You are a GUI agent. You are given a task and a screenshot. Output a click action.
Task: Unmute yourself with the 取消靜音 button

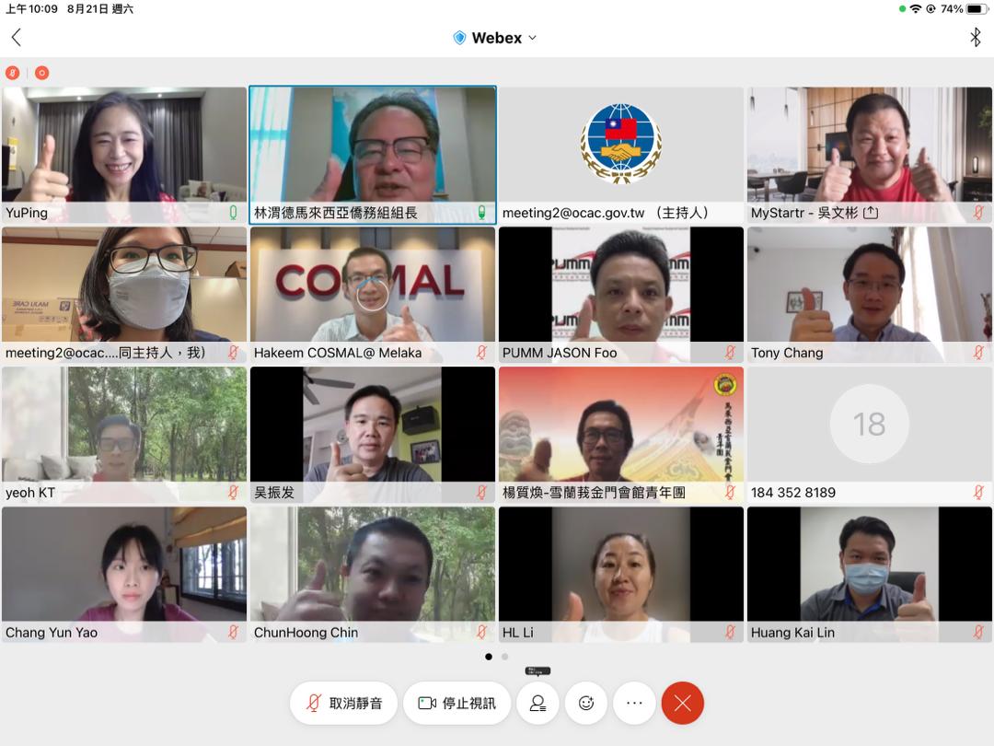pos(343,704)
